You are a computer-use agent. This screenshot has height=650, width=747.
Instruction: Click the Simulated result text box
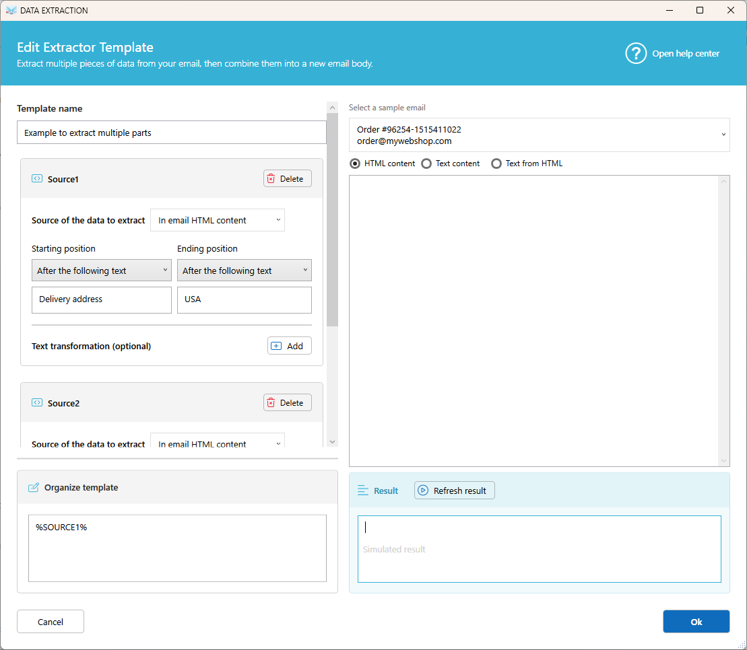click(540, 549)
